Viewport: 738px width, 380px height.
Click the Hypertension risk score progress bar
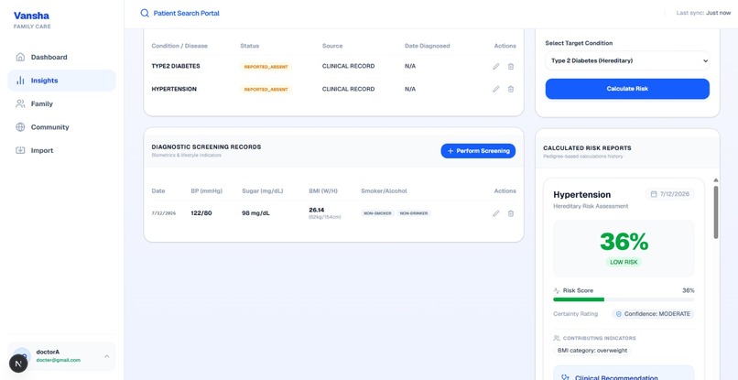click(x=624, y=299)
